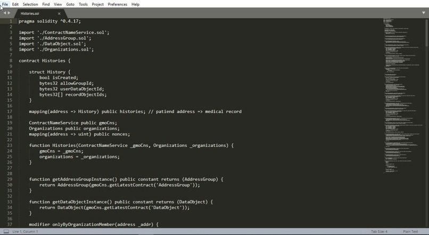Viewport: 429px width, 235px height.
Task: Click line number 37 in the gutter
Action: (x=10, y=224)
